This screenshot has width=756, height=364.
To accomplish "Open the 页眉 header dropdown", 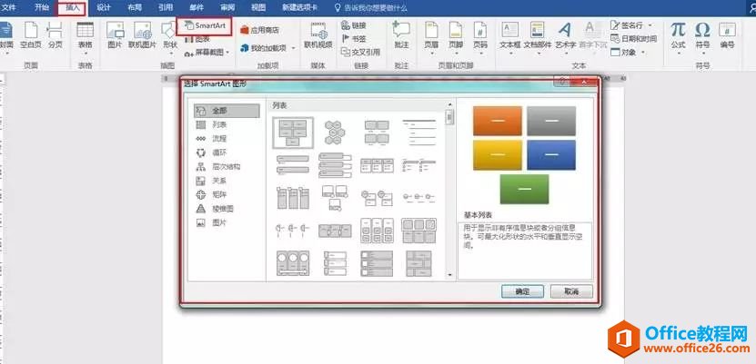I will pos(431,53).
